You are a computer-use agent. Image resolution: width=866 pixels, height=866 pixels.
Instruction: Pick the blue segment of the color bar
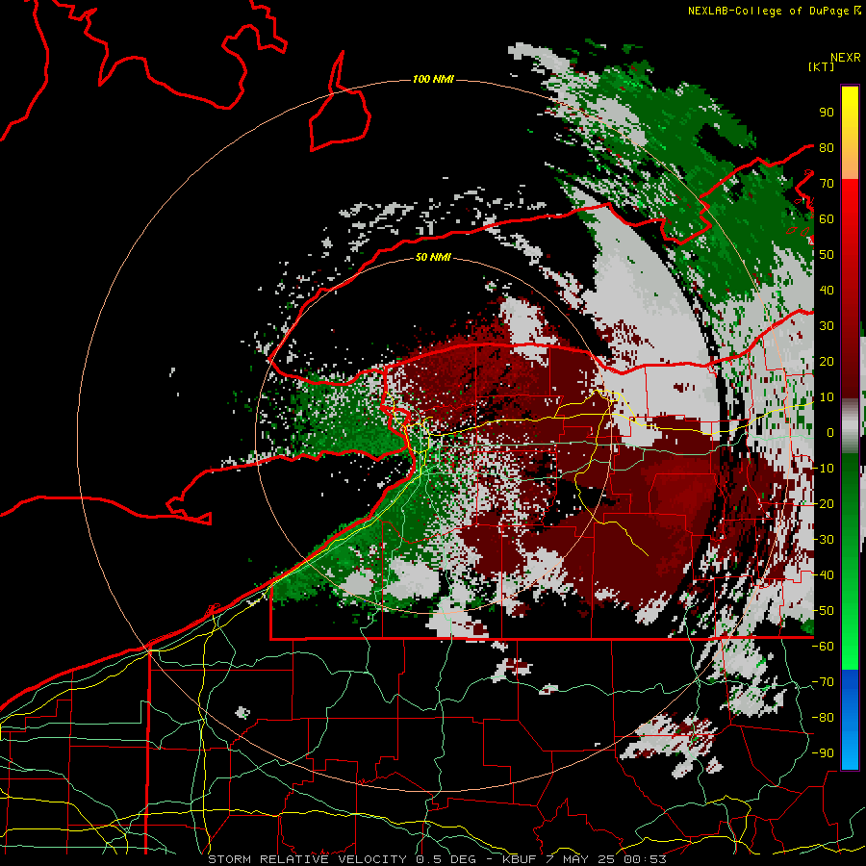tap(850, 719)
